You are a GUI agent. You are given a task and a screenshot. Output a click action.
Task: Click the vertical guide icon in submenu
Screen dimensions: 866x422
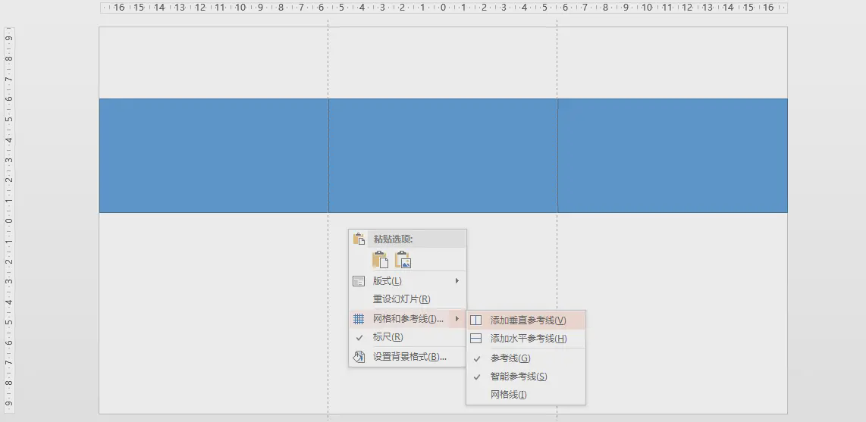[x=476, y=320]
